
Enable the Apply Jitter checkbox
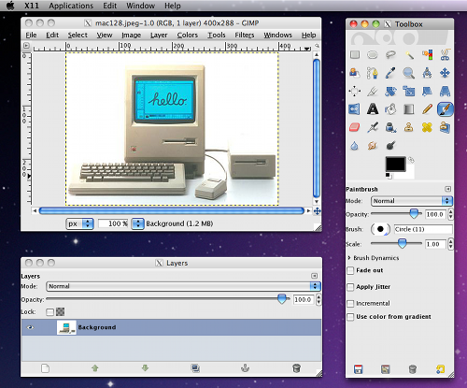tap(350, 287)
